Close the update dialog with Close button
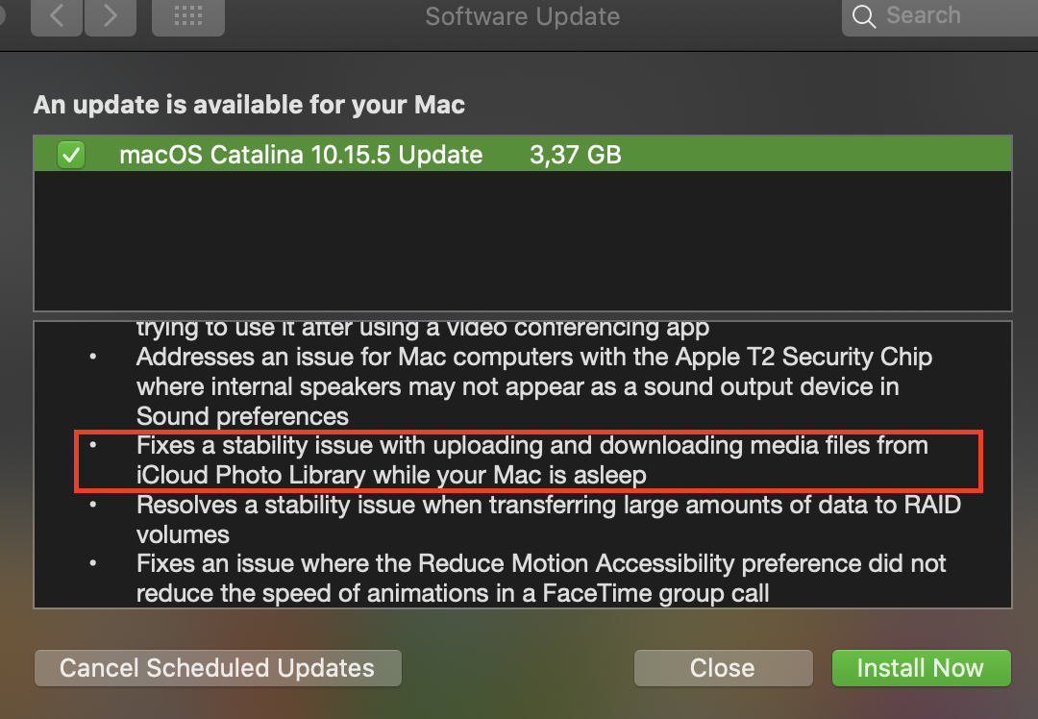1038x719 pixels. (723, 668)
